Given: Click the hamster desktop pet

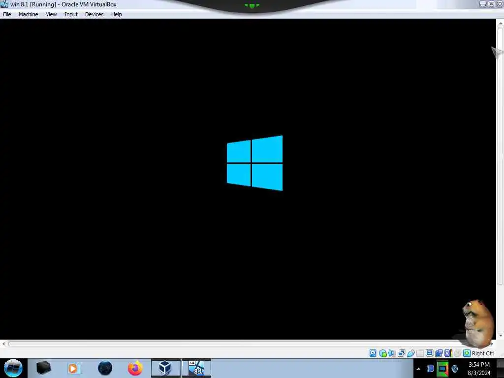Looking at the screenshot, I should tap(477, 323).
